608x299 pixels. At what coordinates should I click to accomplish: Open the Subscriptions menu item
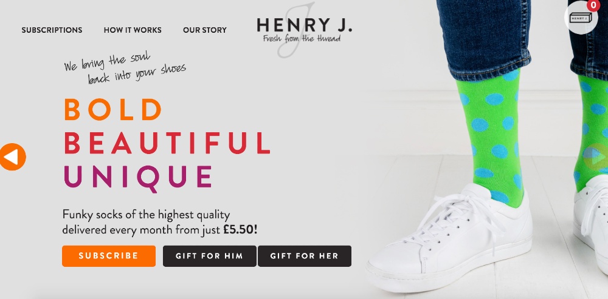(x=52, y=30)
